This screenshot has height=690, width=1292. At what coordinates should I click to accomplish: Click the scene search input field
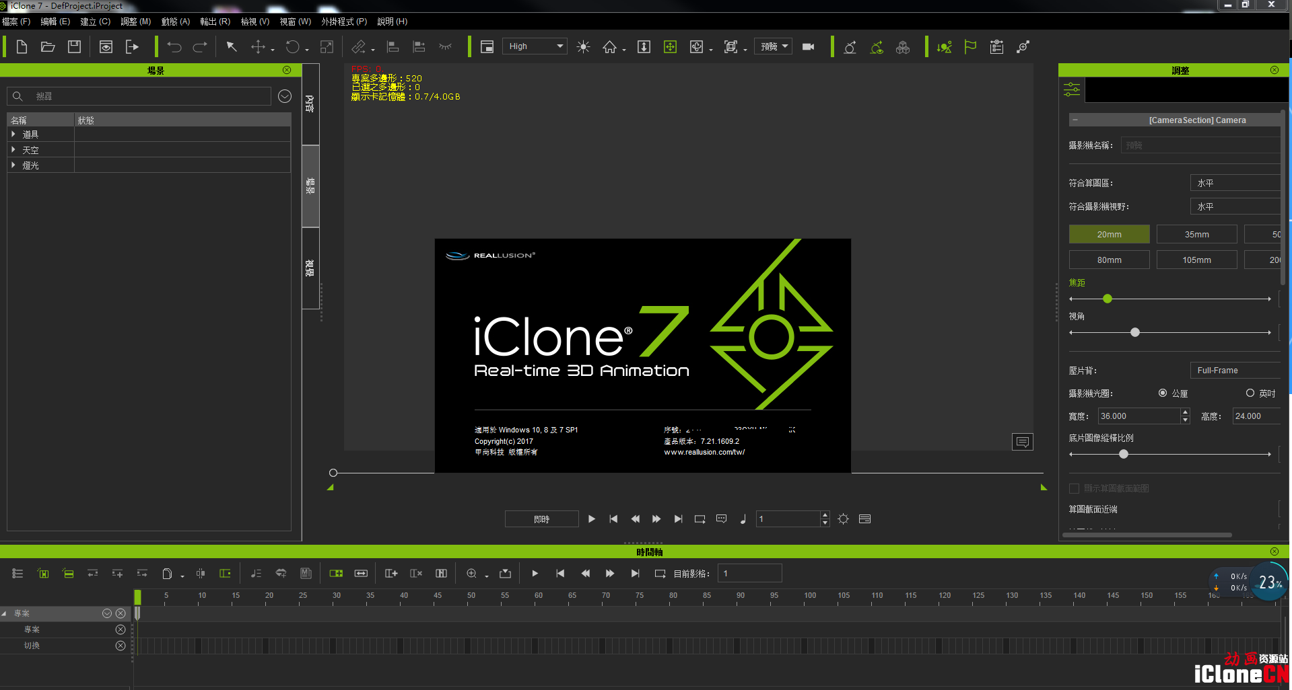pyautogui.click(x=139, y=96)
